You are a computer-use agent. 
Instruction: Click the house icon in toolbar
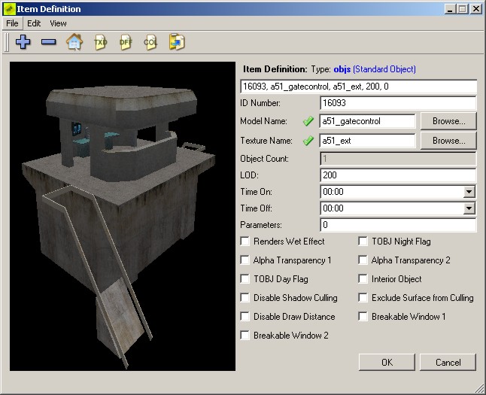coord(74,42)
